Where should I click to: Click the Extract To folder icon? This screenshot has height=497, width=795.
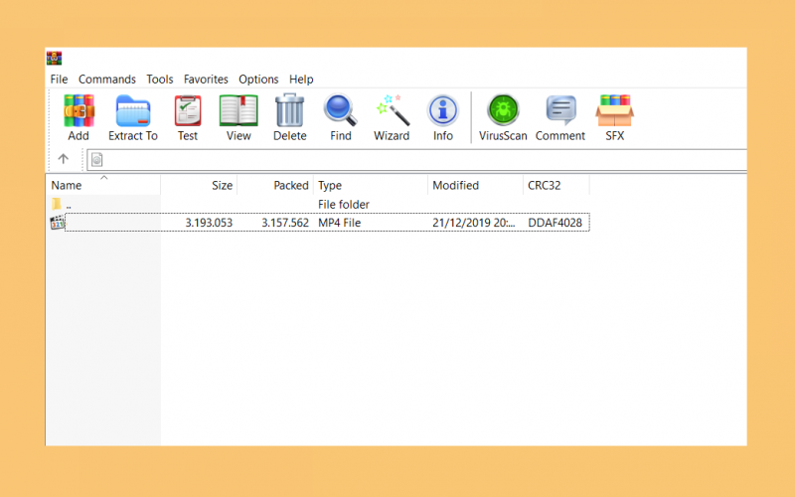(133, 111)
